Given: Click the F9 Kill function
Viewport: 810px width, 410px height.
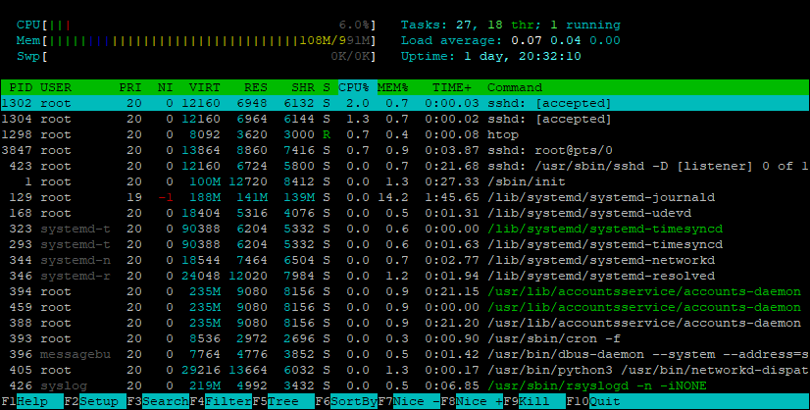Looking at the screenshot, I should pyautogui.click(x=534, y=402).
